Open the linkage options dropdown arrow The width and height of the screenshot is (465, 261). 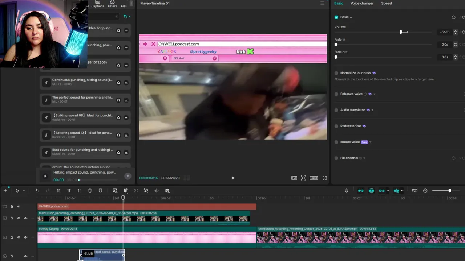pos(388,191)
